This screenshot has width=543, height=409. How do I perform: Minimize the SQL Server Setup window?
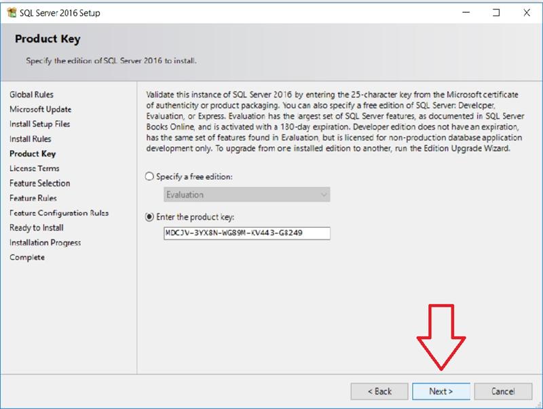(x=466, y=12)
